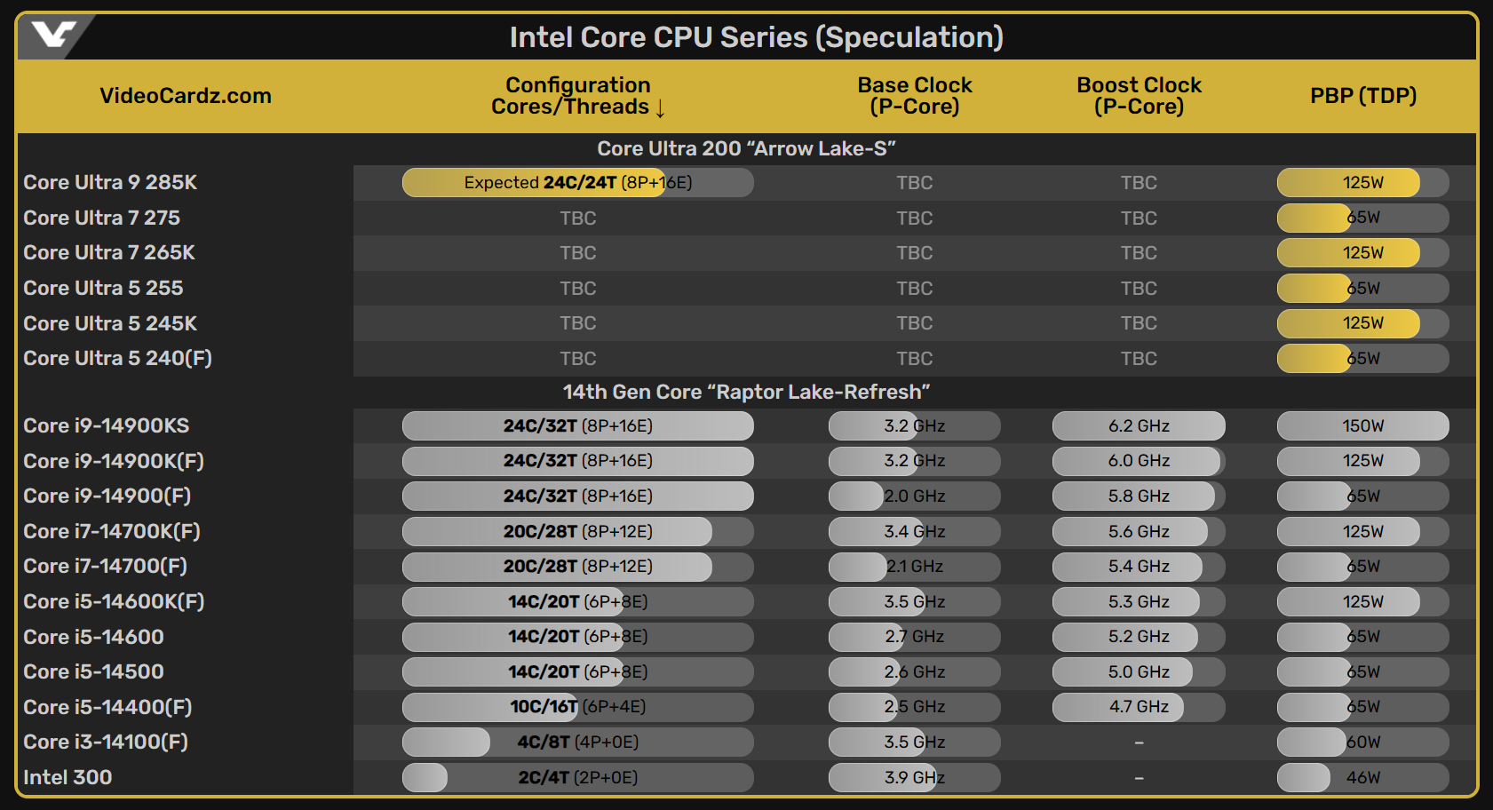Select the Core i7-14700K(F) row label

112,531
